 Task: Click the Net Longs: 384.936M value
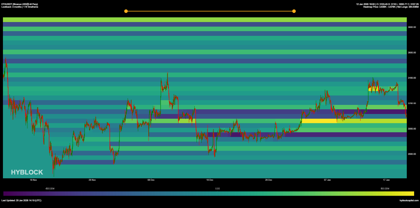coord(408,7)
